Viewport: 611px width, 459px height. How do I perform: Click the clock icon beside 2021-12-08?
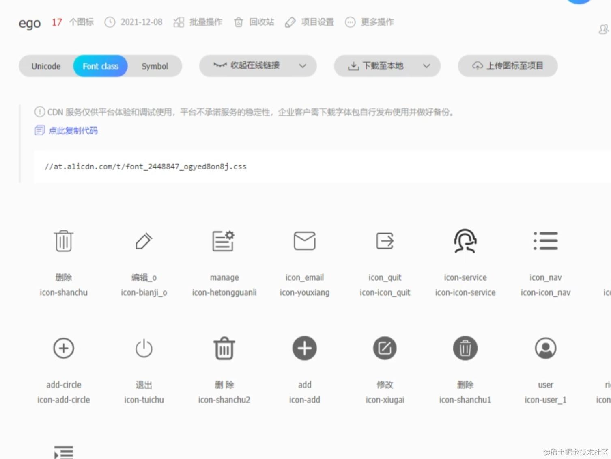pyautogui.click(x=110, y=22)
